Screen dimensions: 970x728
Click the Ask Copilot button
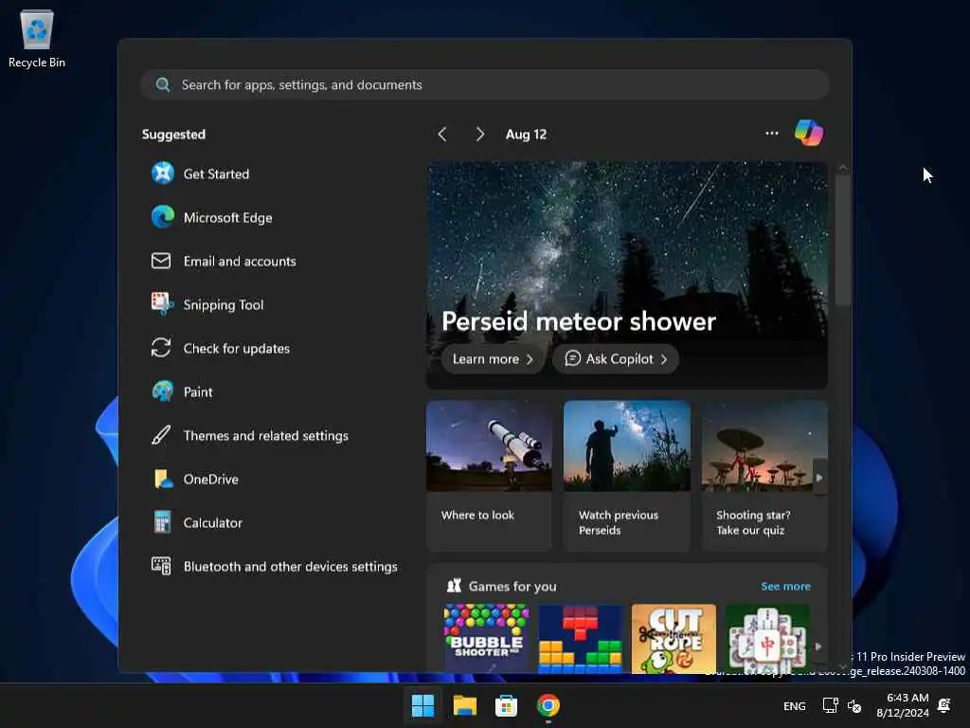pos(616,359)
